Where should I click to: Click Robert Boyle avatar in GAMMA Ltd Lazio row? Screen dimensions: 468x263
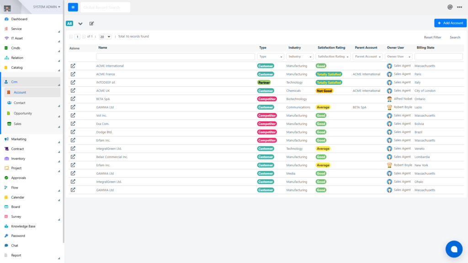389,107
